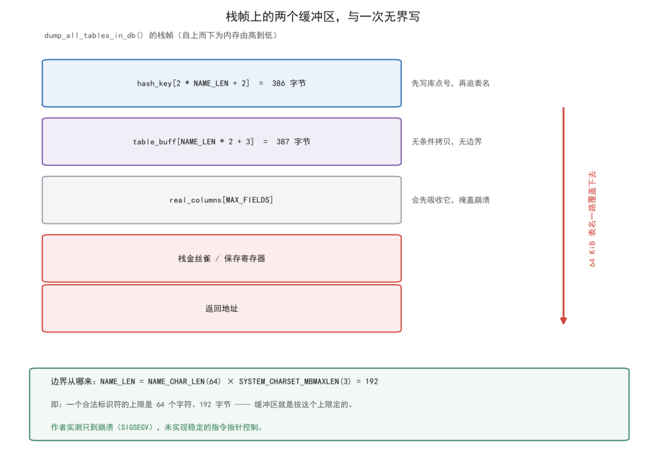This screenshot has width=646, height=463.
Task: Click the note 会先吸收它，掩盖崩溃
Action: (451, 200)
